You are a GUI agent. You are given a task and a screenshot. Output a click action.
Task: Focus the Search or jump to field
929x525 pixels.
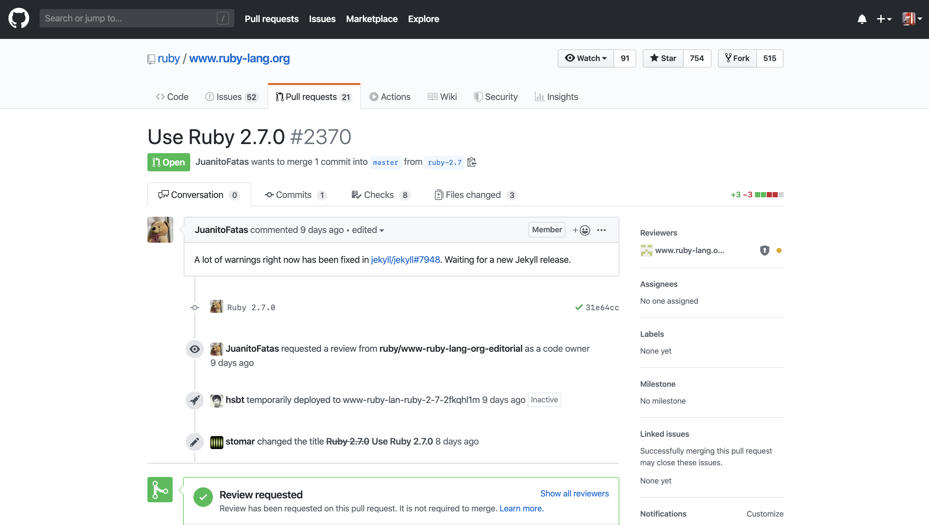[x=137, y=18]
